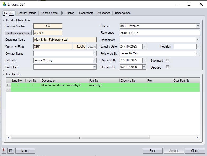Select row indicator arrow for line 1
Image resolution: width=207 pixels, height=156 pixels.
coord(8,85)
